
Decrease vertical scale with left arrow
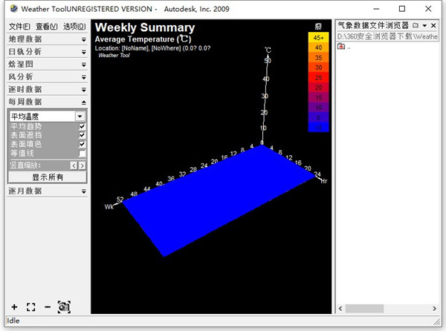click(74, 165)
